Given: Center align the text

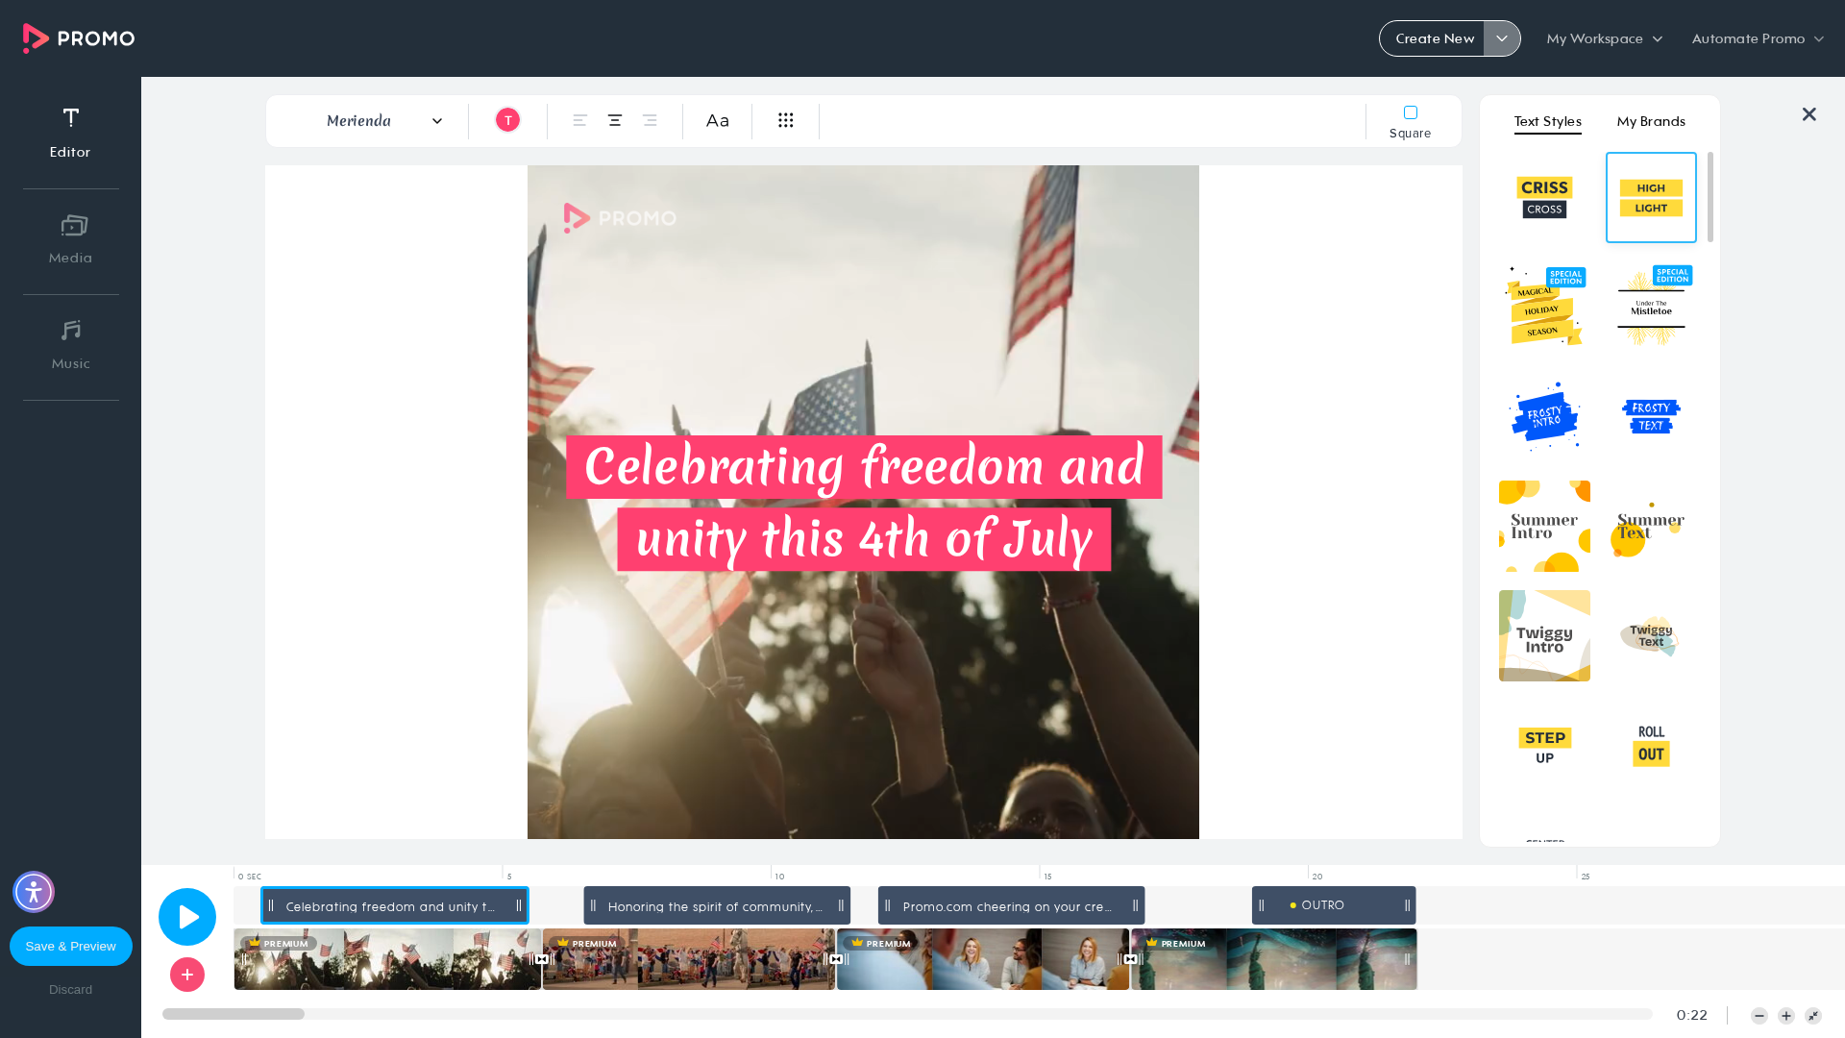Looking at the screenshot, I should point(615,120).
